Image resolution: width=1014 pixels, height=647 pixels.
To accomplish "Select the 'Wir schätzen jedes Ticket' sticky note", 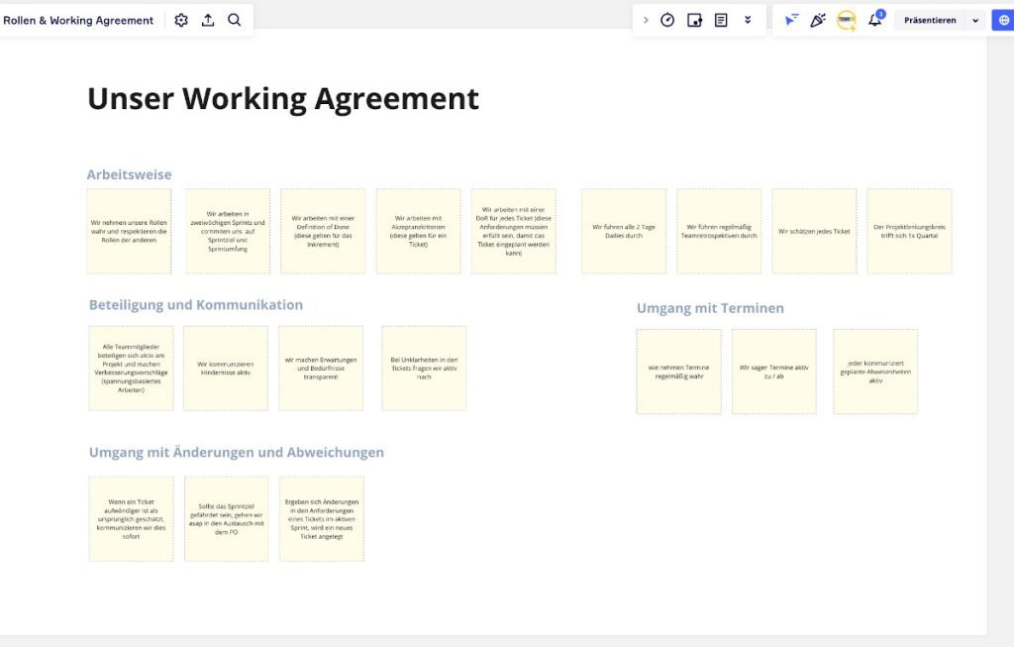I will (814, 231).
